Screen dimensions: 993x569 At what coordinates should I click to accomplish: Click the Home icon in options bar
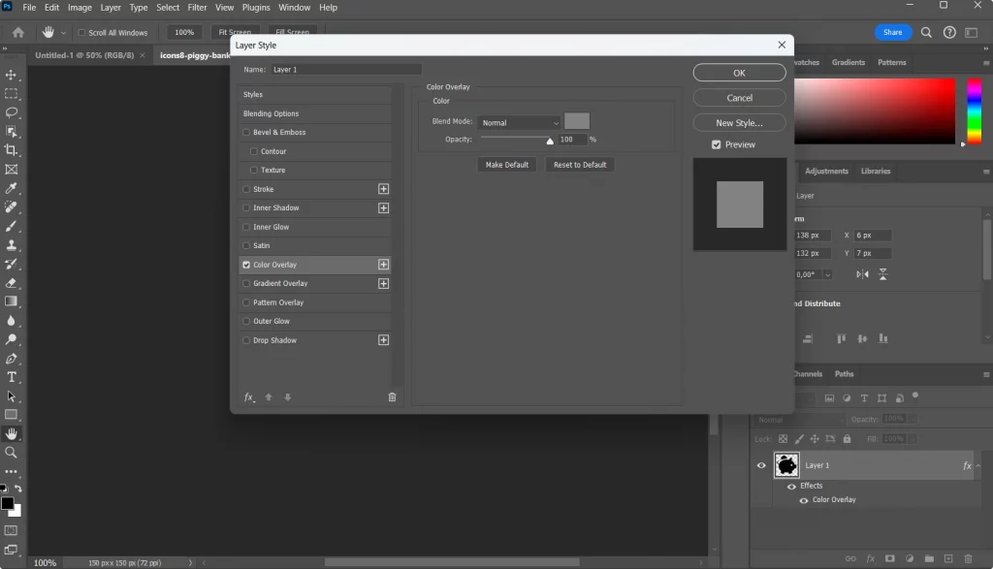pyautogui.click(x=18, y=32)
